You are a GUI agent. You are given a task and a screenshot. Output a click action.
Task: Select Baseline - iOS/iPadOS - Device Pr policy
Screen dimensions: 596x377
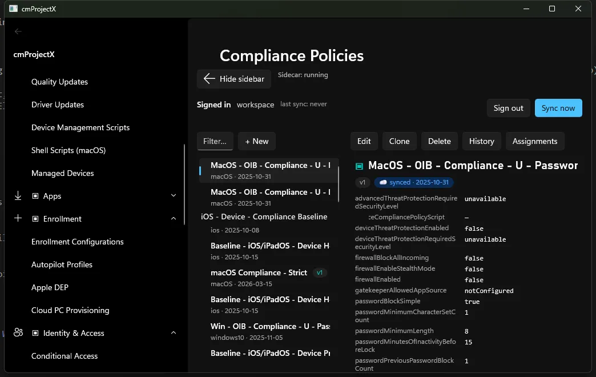[x=268, y=353]
